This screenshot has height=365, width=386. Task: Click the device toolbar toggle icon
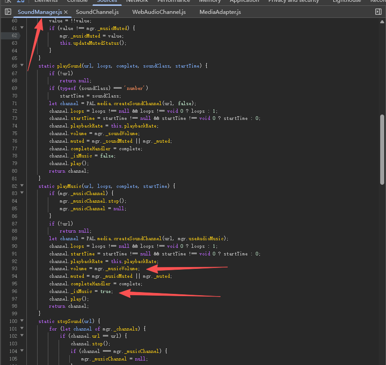click(x=21, y=1)
